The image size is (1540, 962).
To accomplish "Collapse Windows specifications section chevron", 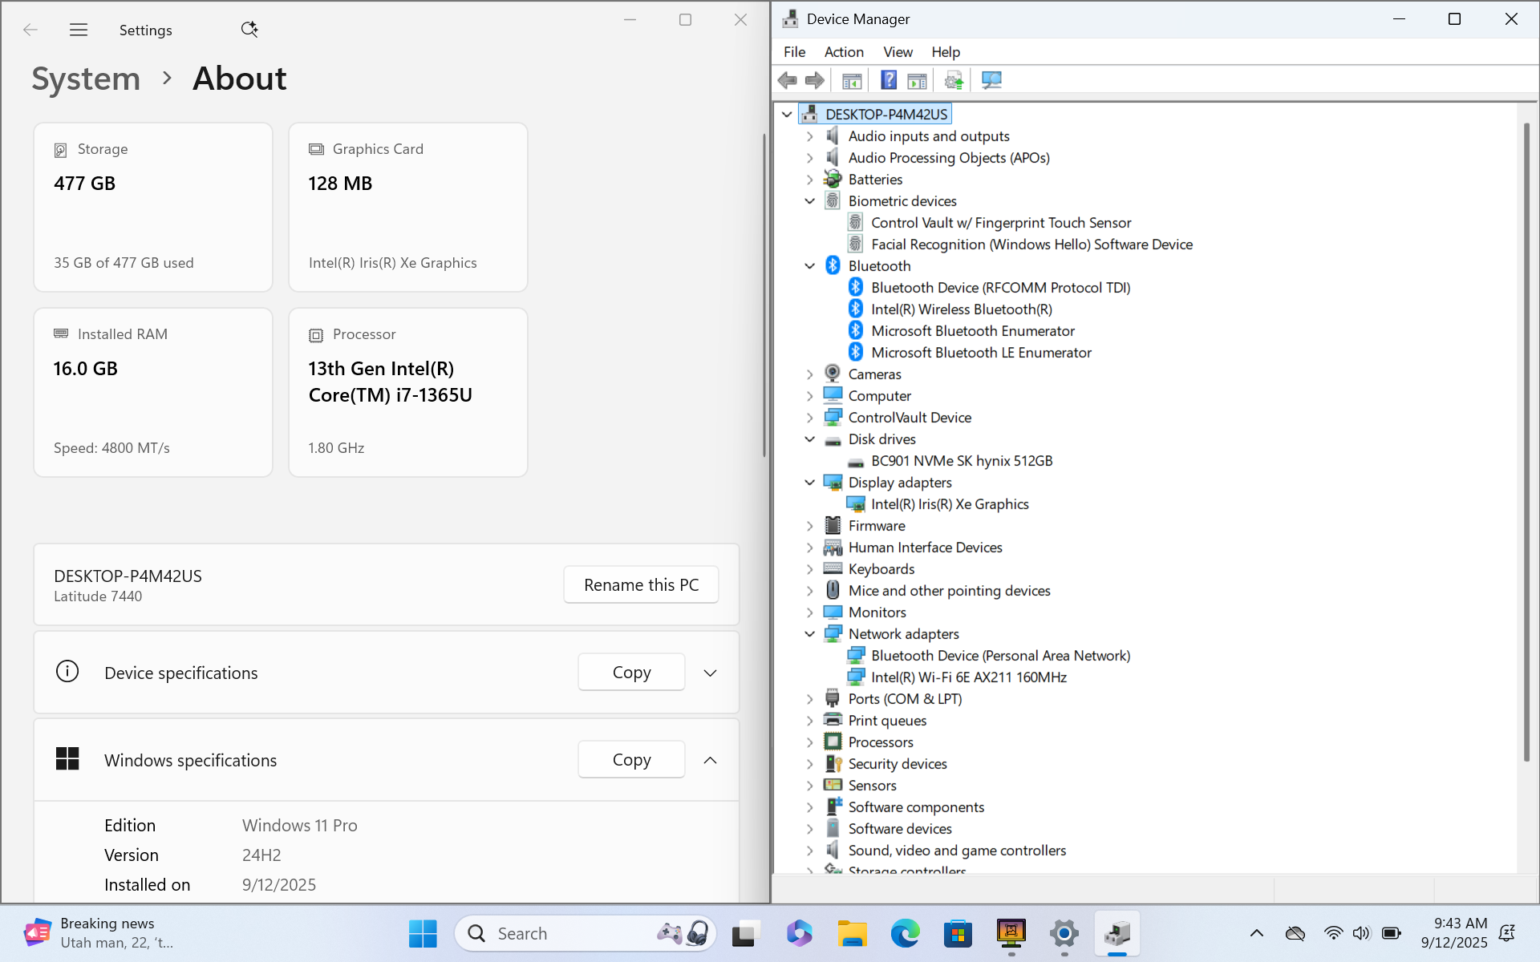I will click(710, 761).
